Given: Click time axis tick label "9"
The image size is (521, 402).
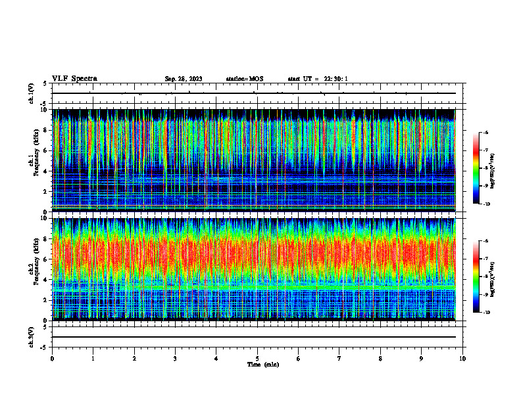Looking at the screenshot, I should pyautogui.click(x=421, y=359).
